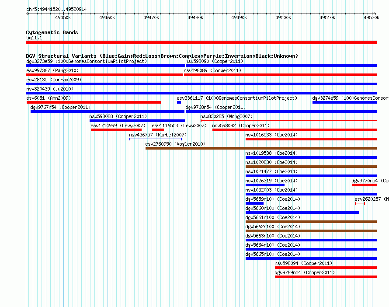This screenshot has width=389, height=307.
Task: Open dgv5662n100 (Coe2014) variant
Action: point(311,231)
